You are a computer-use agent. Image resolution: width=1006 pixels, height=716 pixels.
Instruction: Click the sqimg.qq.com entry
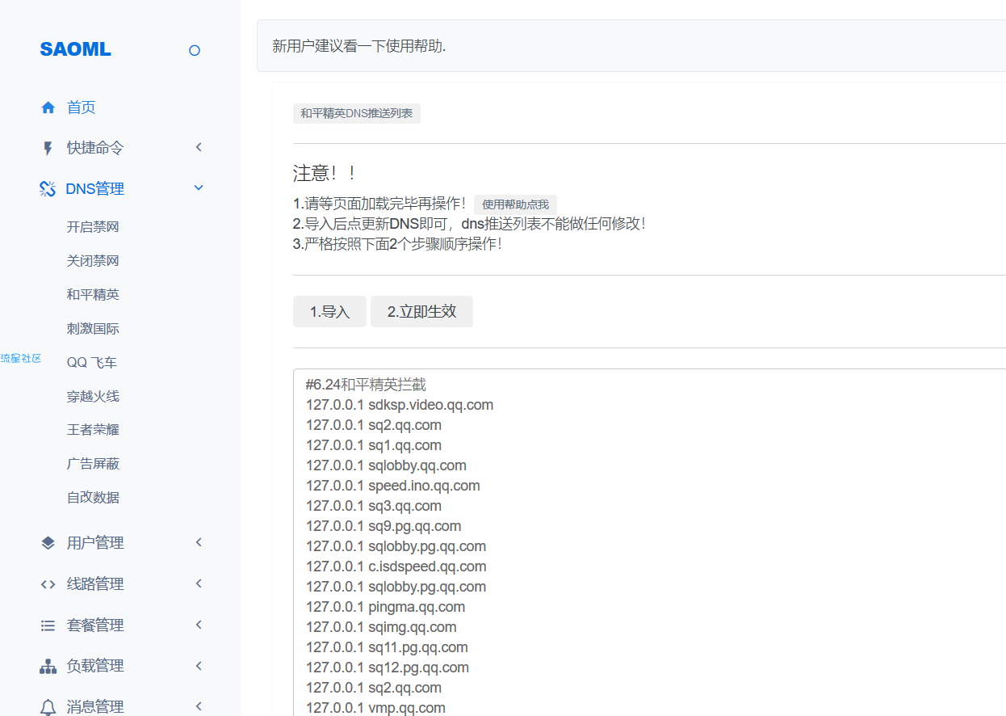(413, 627)
